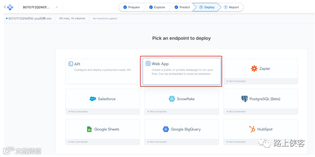This screenshot has height=157, width=315.
Task: Click Not Connected status under Google Sheets
Action: click(78, 142)
